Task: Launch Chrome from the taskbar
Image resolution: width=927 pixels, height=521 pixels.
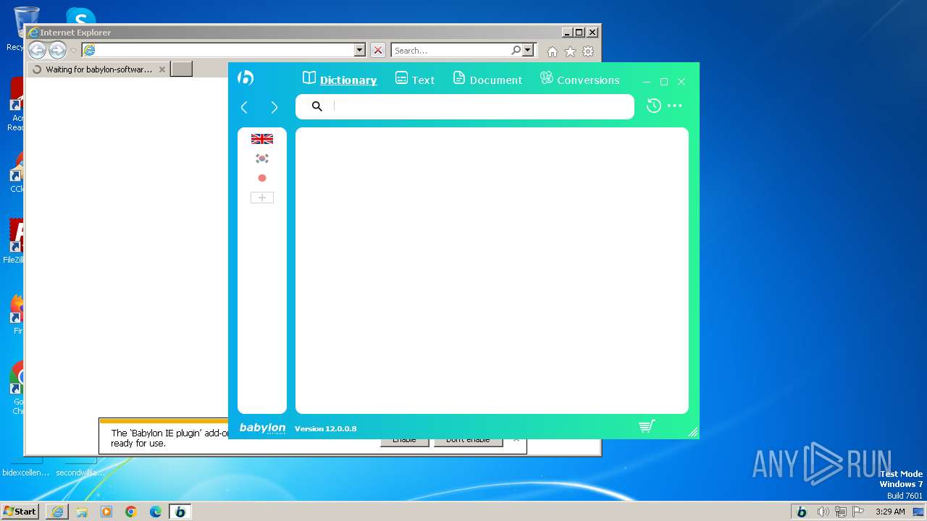Action: tap(131, 512)
